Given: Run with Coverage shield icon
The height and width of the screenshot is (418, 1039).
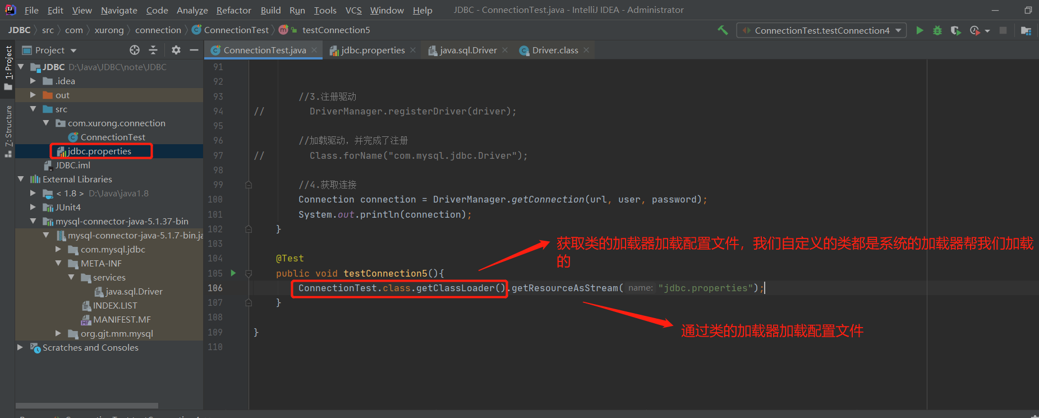Looking at the screenshot, I should (956, 30).
